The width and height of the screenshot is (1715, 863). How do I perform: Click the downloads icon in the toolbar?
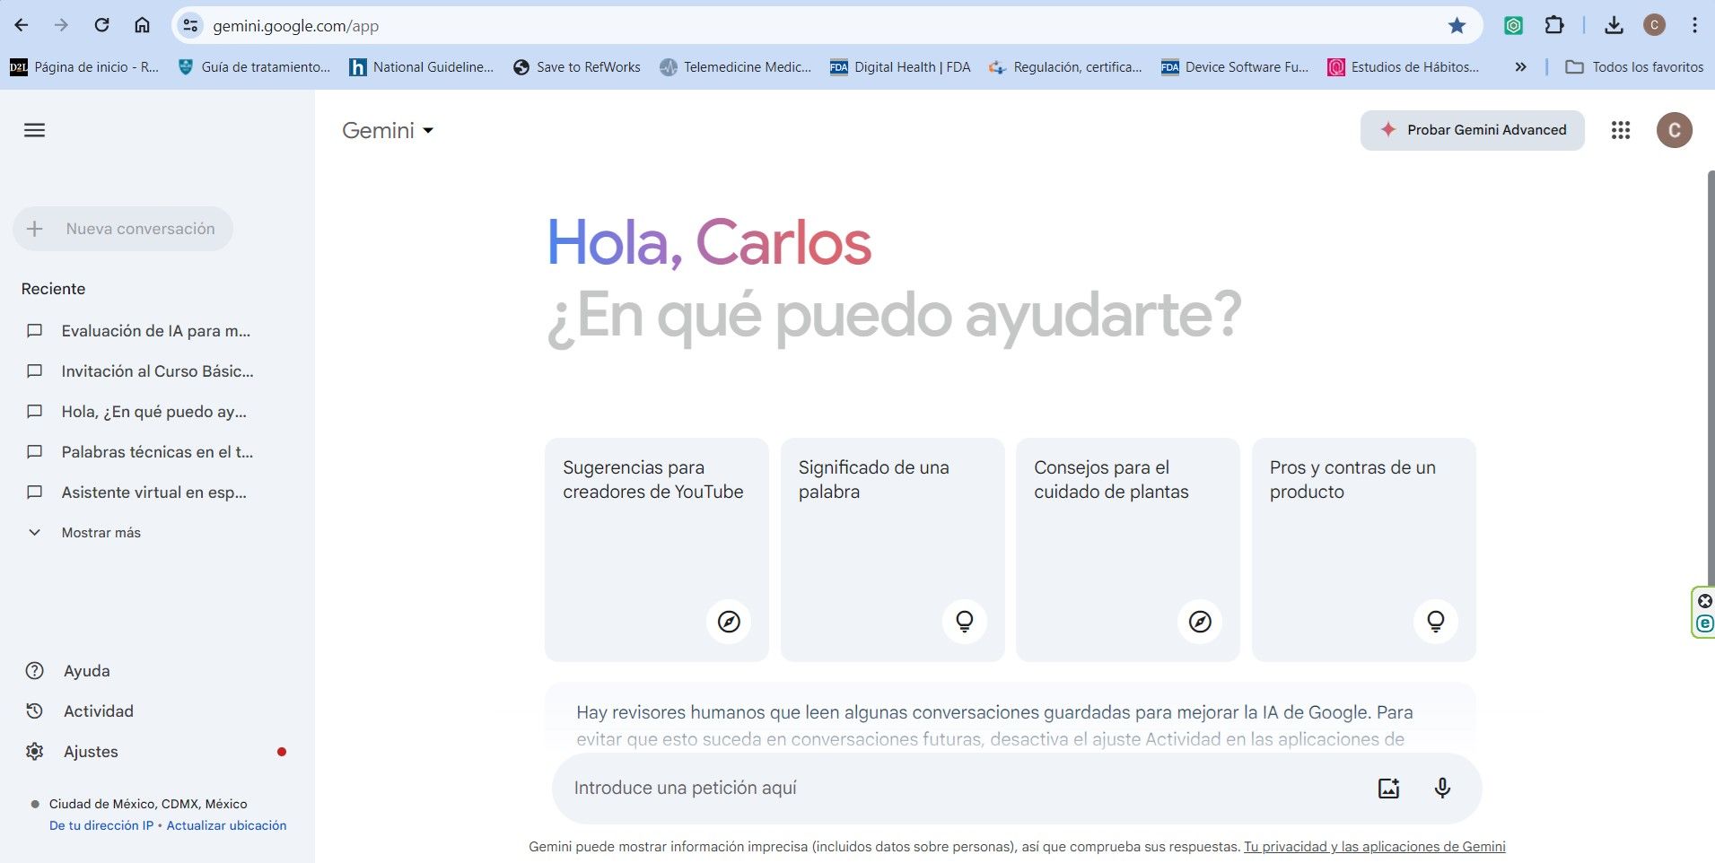pyautogui.click(x=1615, y=25)
